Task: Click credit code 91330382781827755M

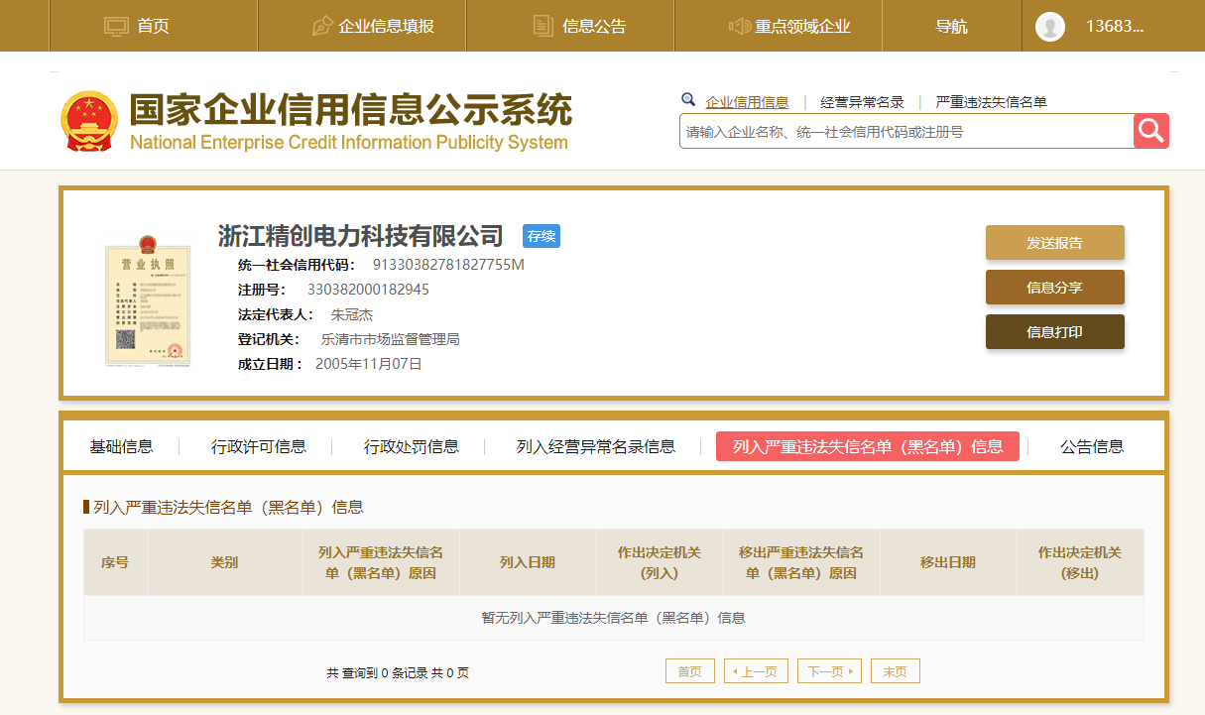Action: (448, 265)
